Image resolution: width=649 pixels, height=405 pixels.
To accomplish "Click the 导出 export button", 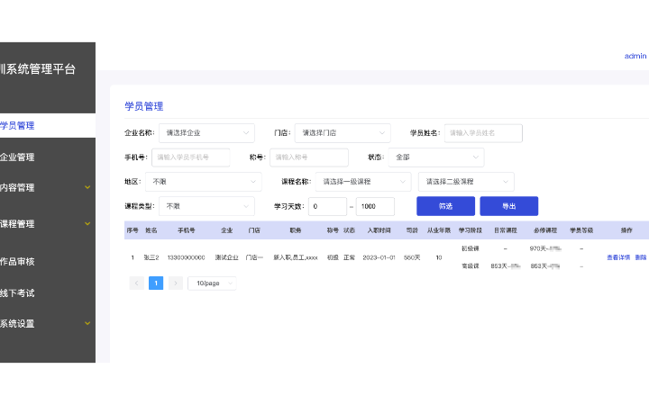I will 509,206.
